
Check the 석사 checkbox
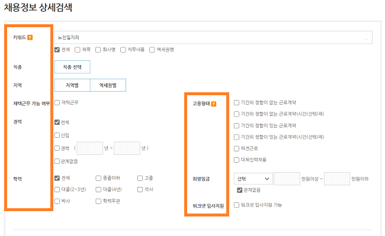click(140, 189)
